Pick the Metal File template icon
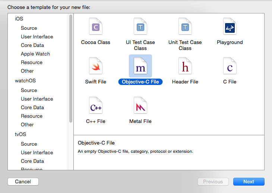The width and height of the screenshot is (272, 193). (140, 105)
